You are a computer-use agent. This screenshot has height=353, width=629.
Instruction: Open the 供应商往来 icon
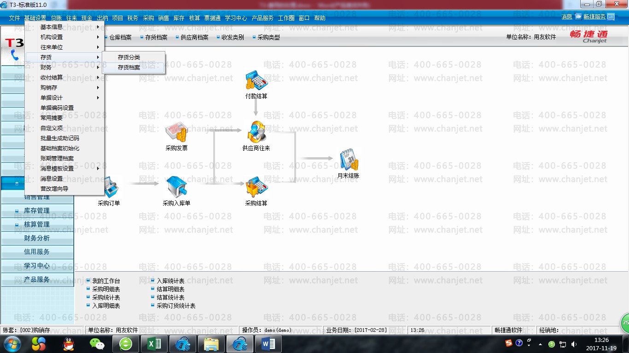tap(256, 132)
